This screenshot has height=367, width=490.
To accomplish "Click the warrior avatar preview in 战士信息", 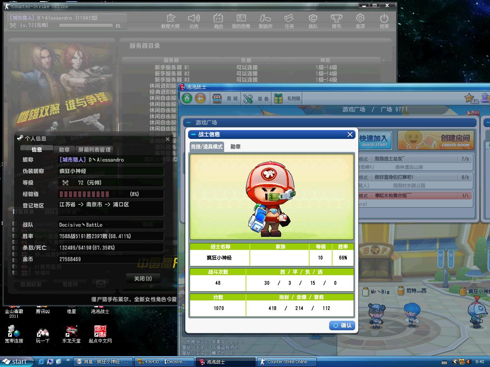I will tap(272, 197).
